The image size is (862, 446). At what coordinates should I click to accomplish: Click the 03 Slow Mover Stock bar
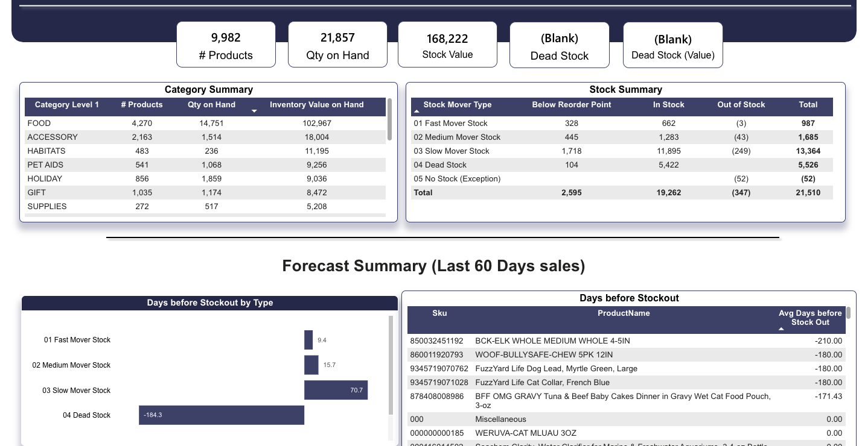[x=336, y=390]
